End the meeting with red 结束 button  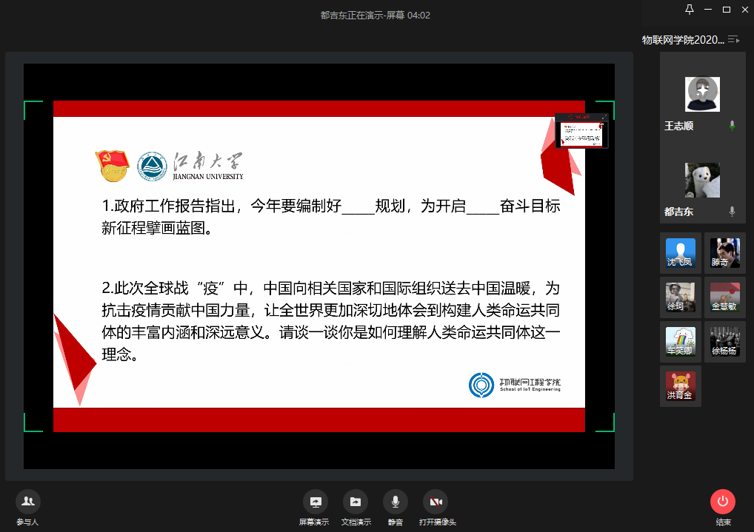click(x=722, y=502)
